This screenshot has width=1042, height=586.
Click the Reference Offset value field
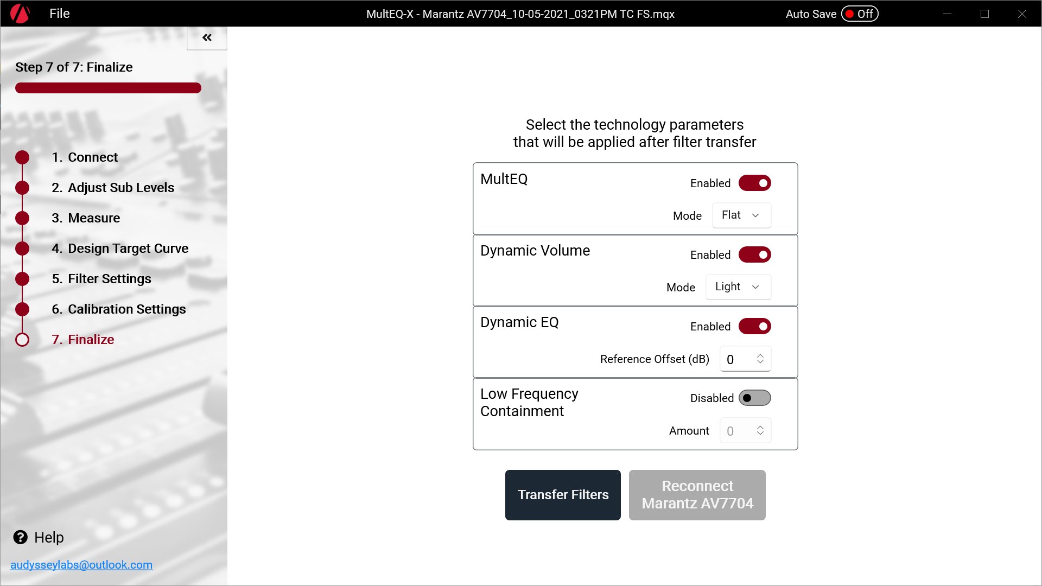(x=735, y=359)
